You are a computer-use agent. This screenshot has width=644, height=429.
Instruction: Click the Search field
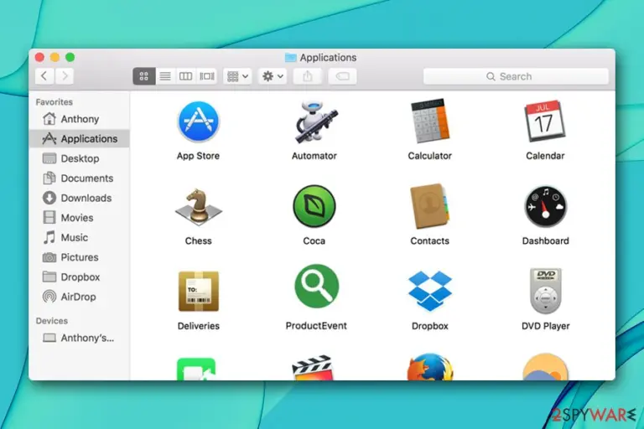(x=516, y=76)
